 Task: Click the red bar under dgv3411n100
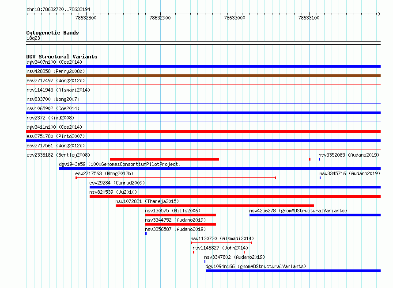[x=203, y=131]
